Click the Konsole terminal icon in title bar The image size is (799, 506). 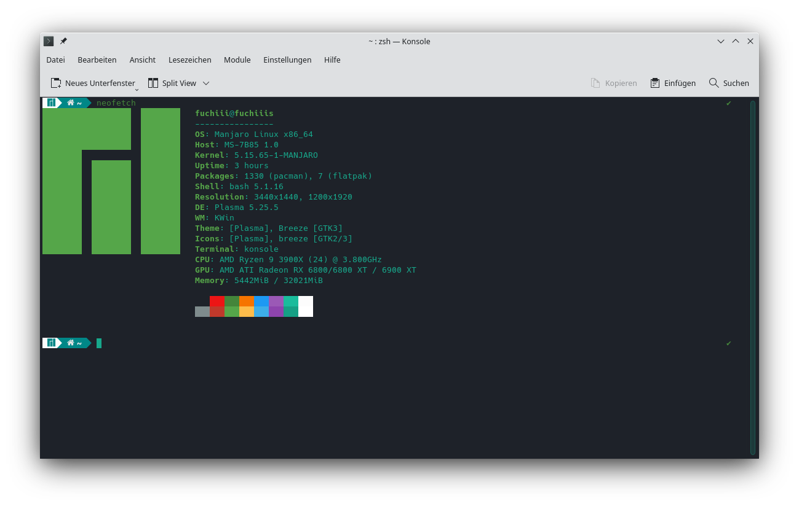coord(49,41)
